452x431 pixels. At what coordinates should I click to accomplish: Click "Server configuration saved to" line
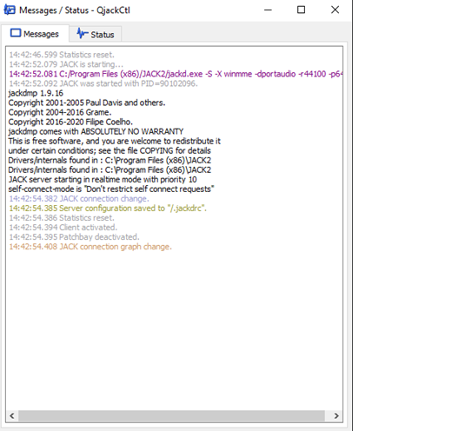[x=108, y=208]
